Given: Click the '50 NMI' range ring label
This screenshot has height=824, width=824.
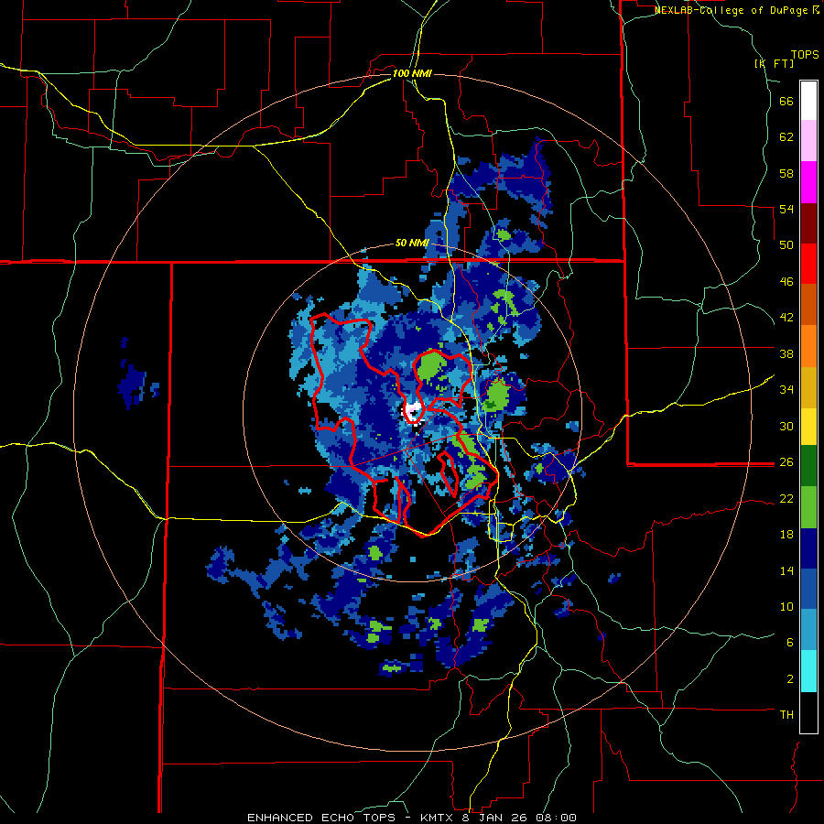Looking at the screenshot, I should point(412,243).
